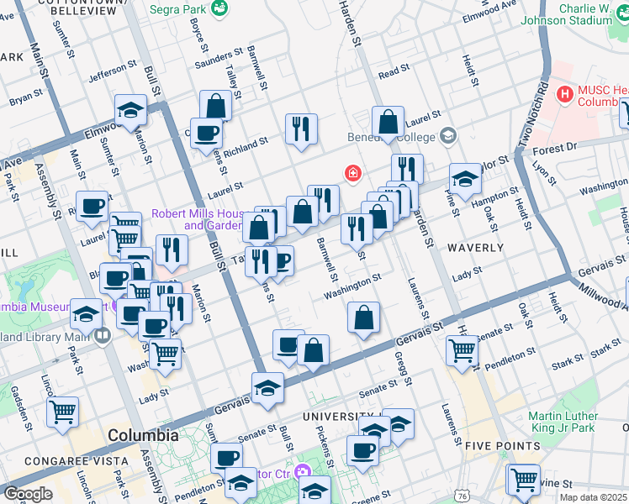Viewport: 629px width, 504px height.
Task: Click the Google logo link
Action: coord(28,495)
